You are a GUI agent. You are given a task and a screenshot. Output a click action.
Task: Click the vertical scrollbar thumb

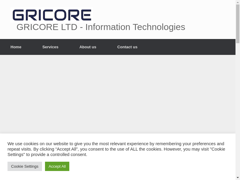(238, 23)
